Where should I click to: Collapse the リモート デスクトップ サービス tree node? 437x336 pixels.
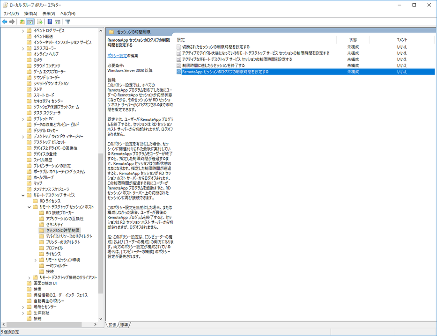pyautogui.click(x=23, y=195)
